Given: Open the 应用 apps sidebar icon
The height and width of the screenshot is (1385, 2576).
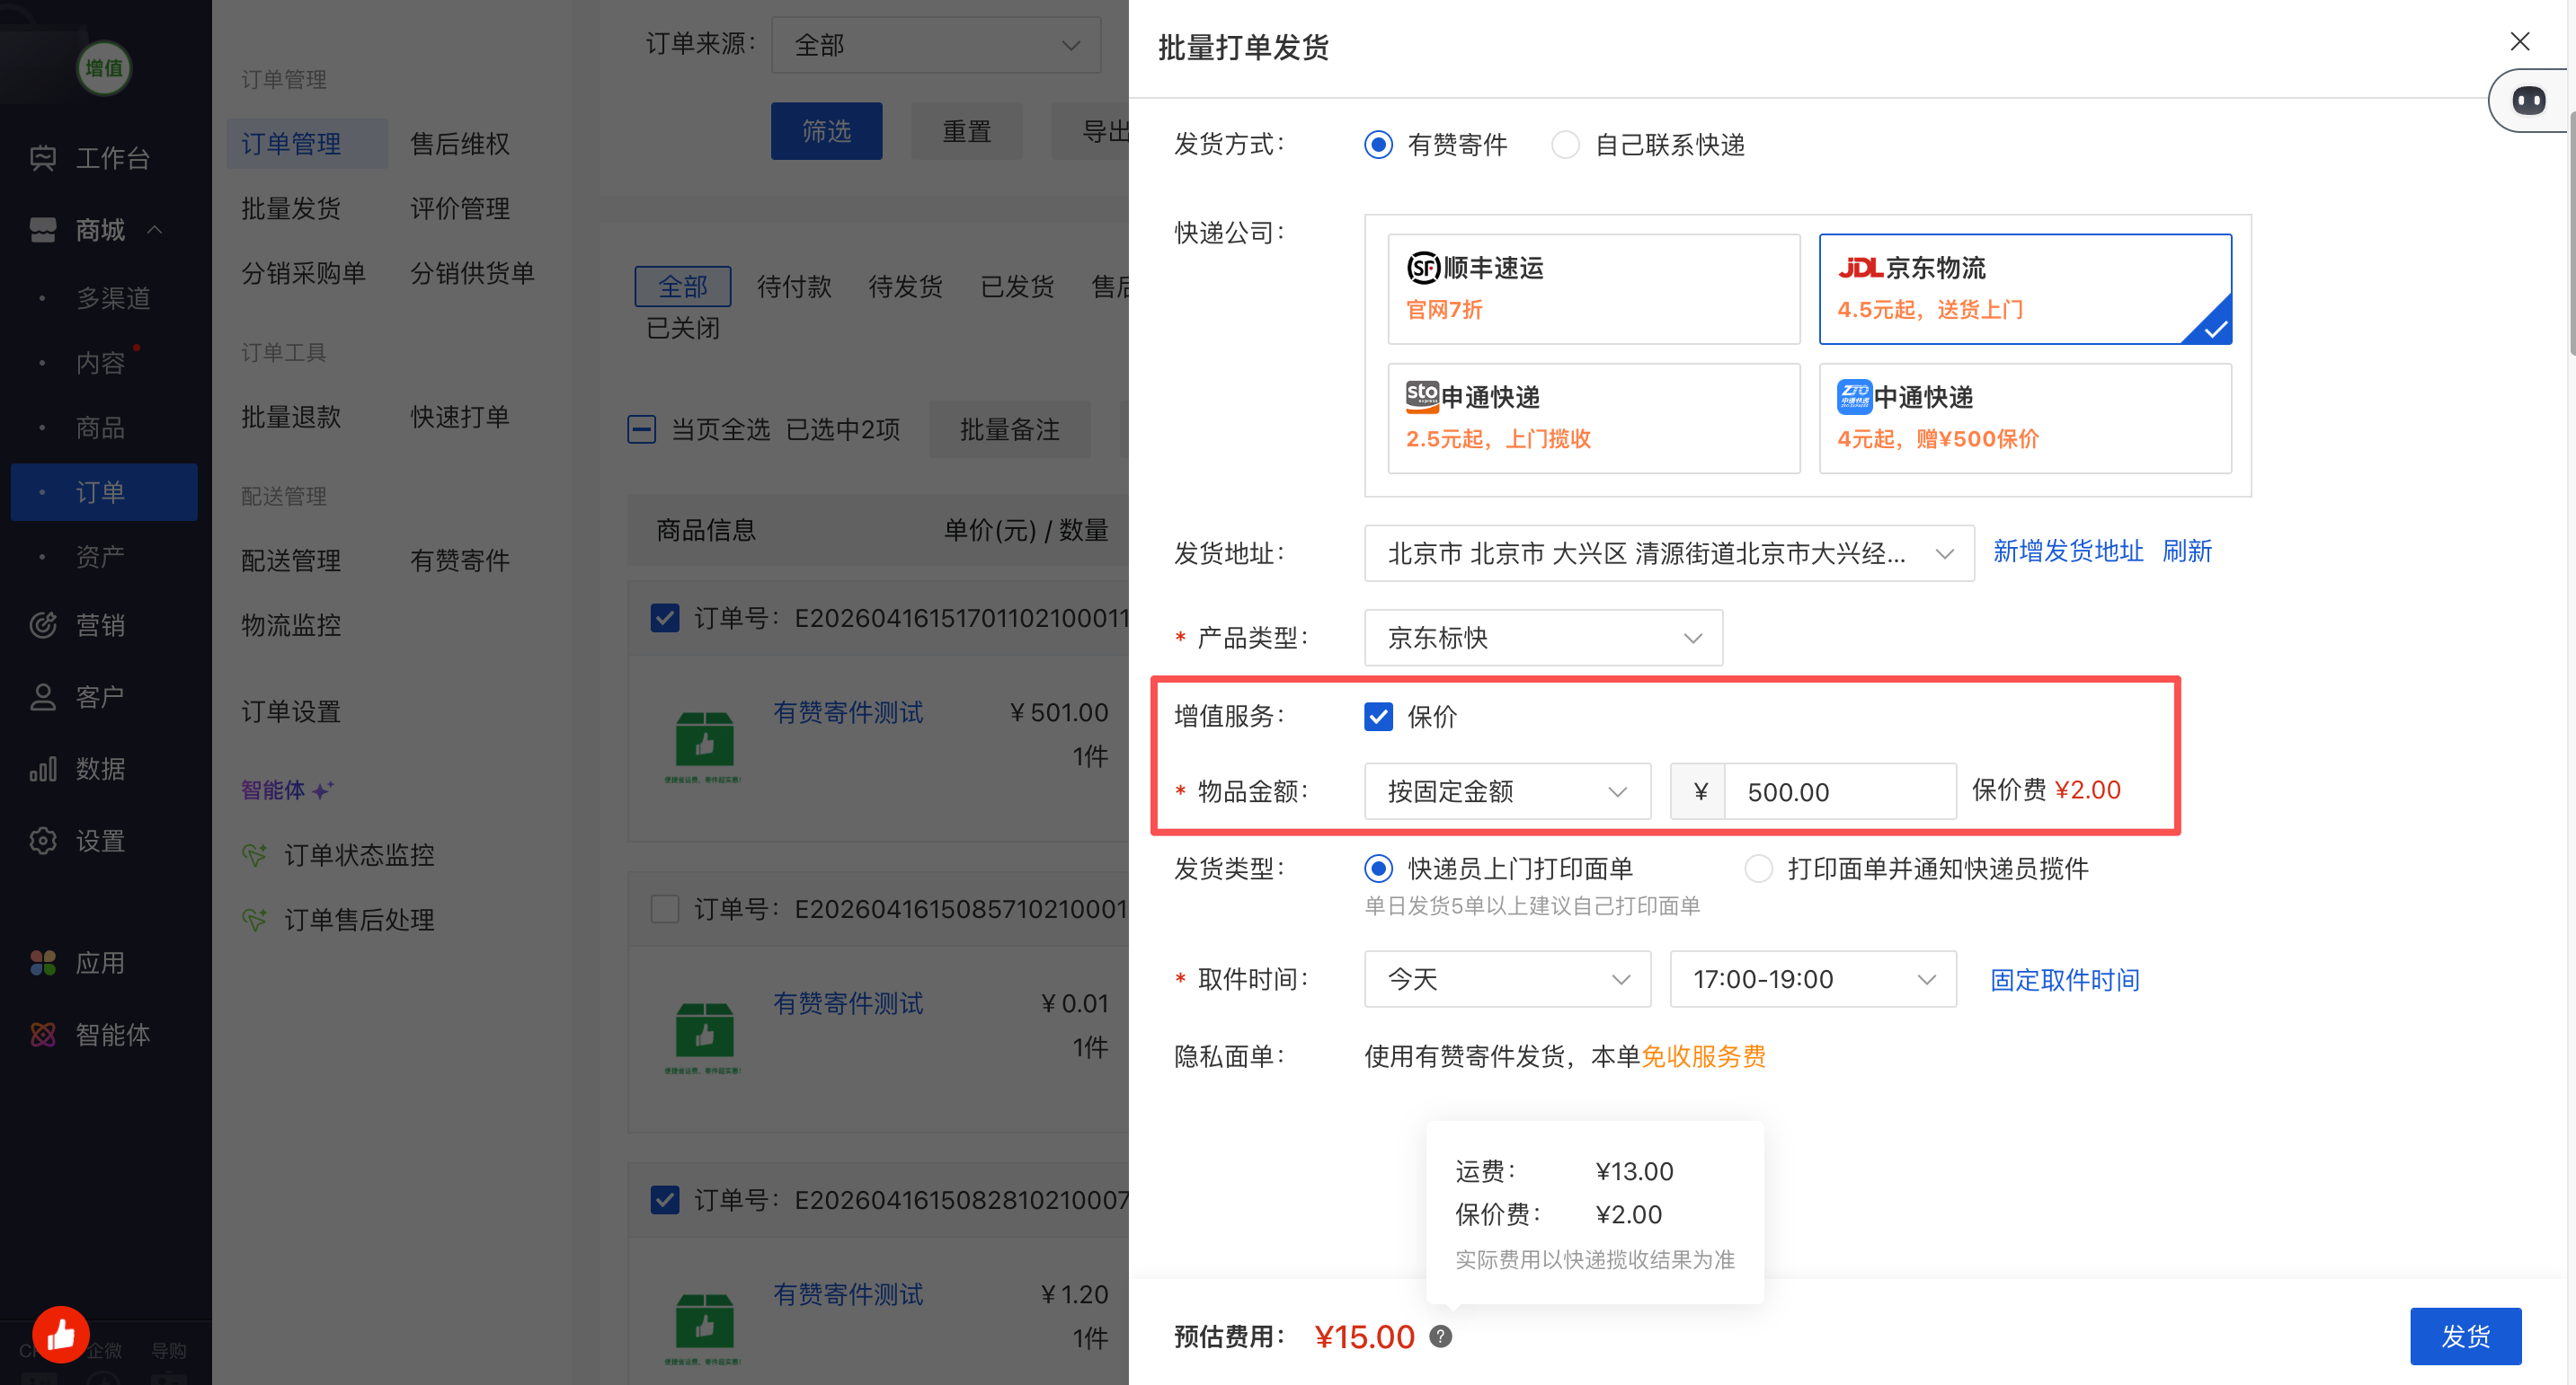Looking at the screenshot, I should 43,962.
